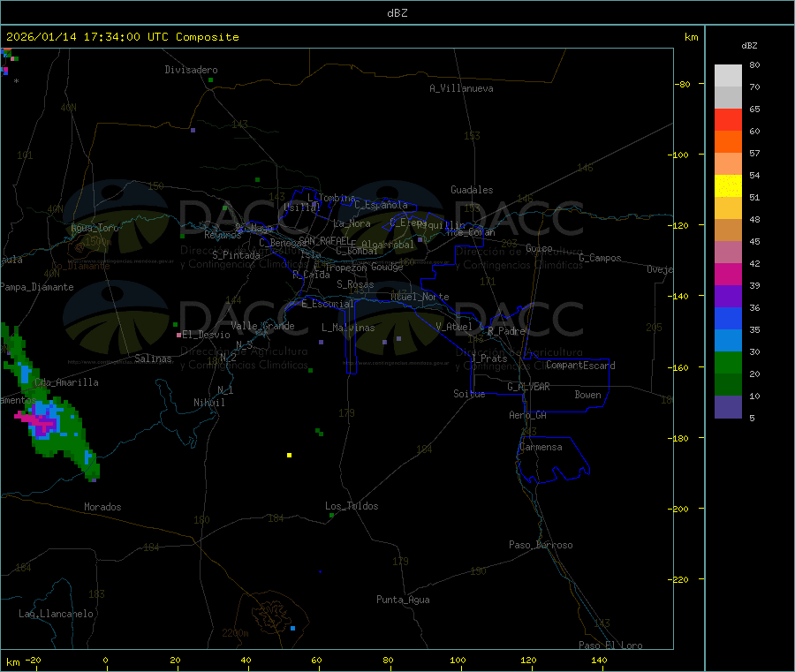Click the CompantEscard label
This screenshot has height=672, width=795.
point(581,366)
